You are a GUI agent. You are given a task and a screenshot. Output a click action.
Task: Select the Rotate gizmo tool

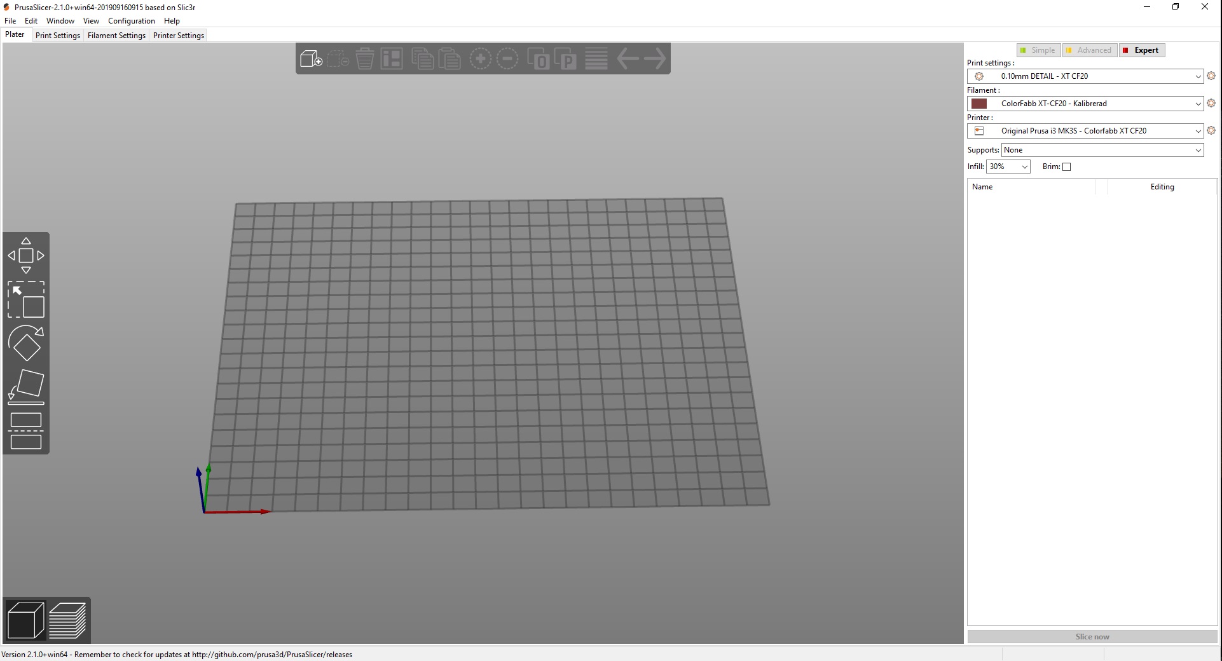click(26, 343)
